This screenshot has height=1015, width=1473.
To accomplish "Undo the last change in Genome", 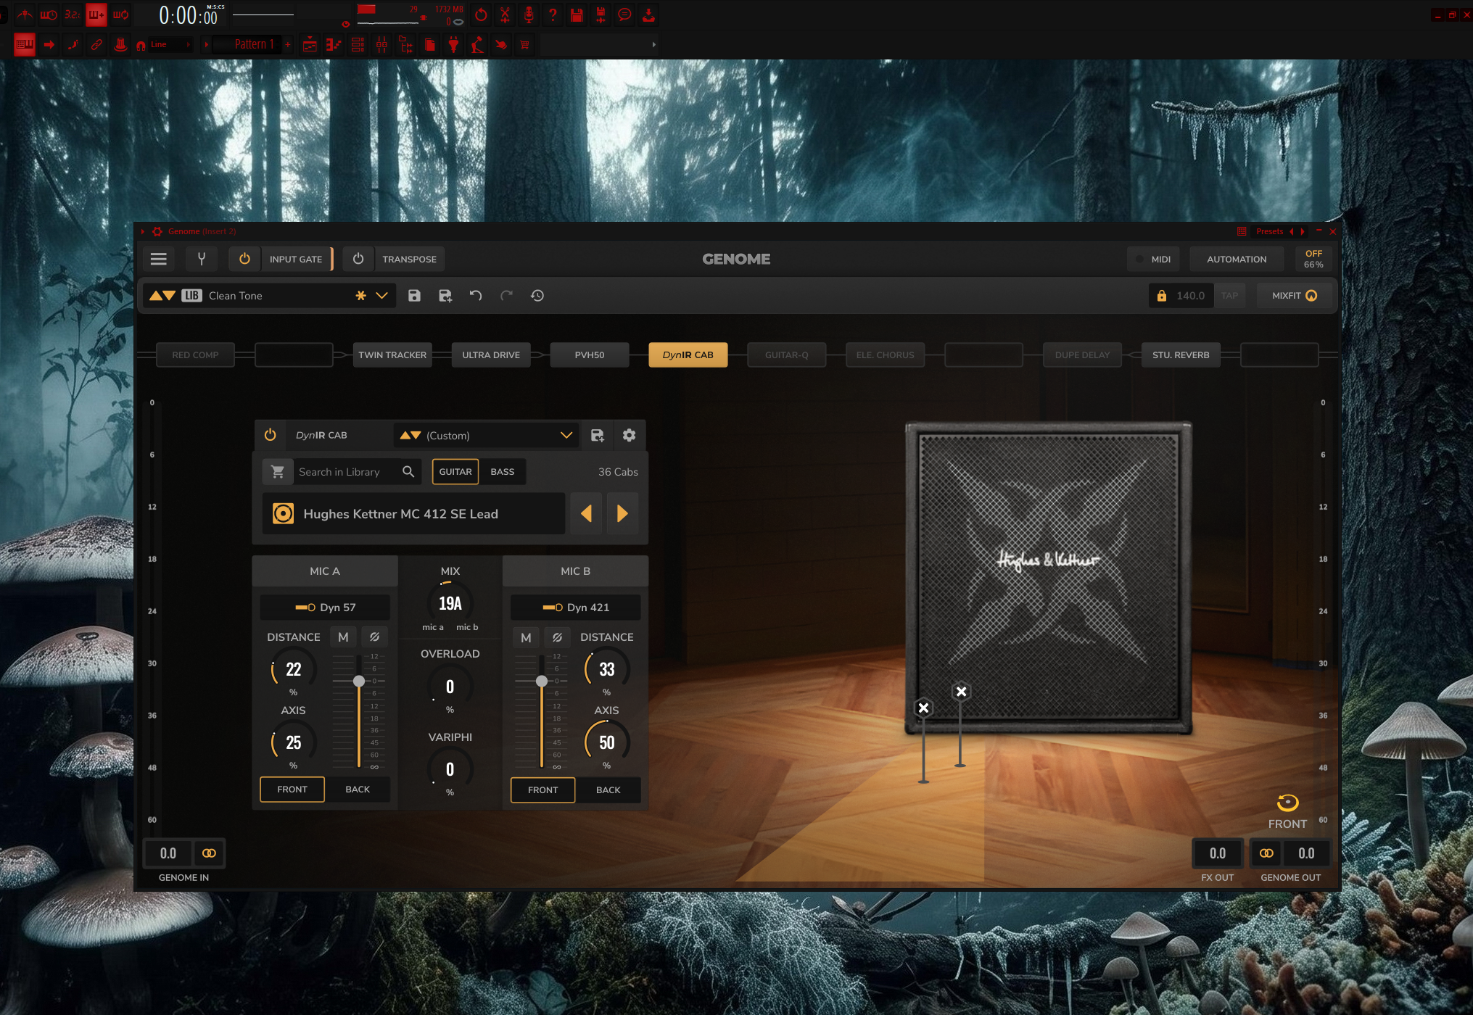I will coord(476,296).
